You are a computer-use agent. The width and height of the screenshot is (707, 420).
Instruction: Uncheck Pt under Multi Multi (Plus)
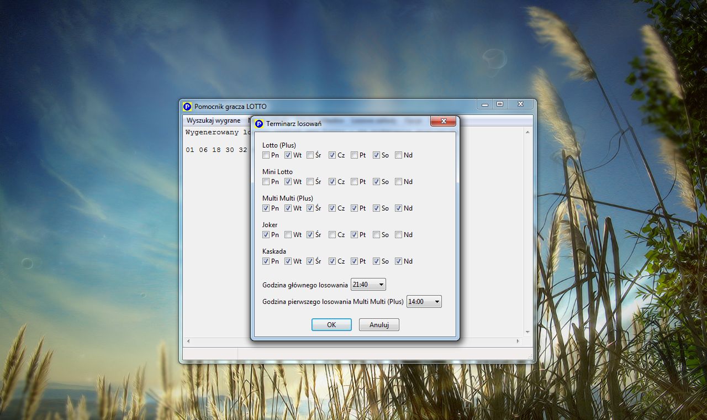click(x=355, y=208)
